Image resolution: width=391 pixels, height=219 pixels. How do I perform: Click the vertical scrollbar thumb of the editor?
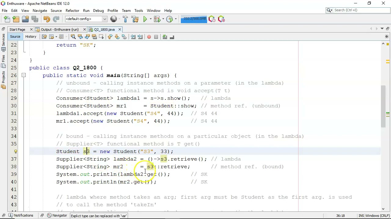coord(383,106)
